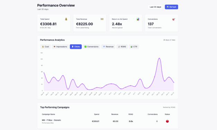Click the banknote icon on Total Revenue

click(102, 19)
